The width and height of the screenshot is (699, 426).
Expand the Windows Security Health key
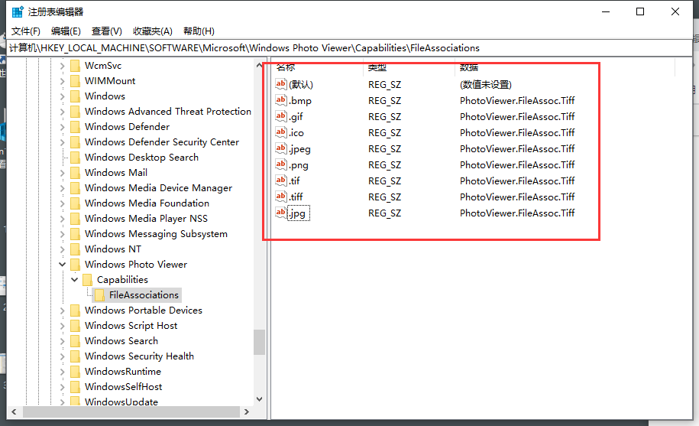pos(63,356)
